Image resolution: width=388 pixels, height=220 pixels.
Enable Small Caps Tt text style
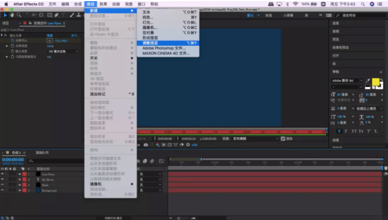361,131
